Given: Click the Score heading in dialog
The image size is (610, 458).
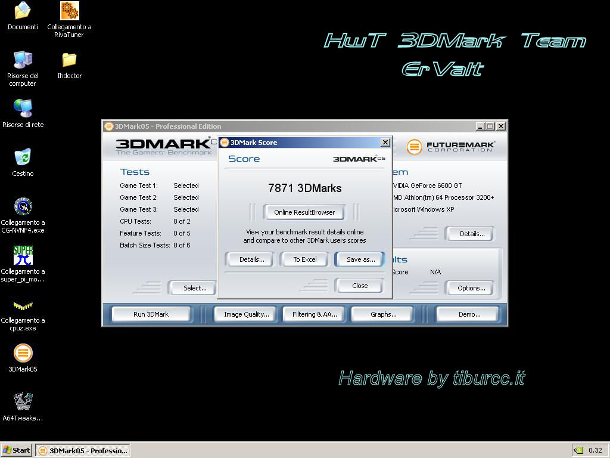Looking at the screenshot, I should [x=244, y=159].
